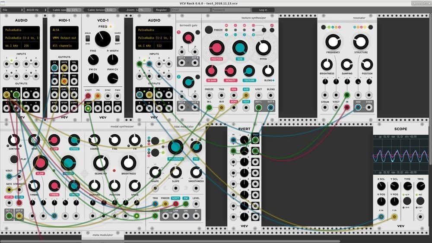Toggle the X/Y mode button on SCOPE
Image resolution: width=432 pixels, height=243 pixels.
pos(407,201)
